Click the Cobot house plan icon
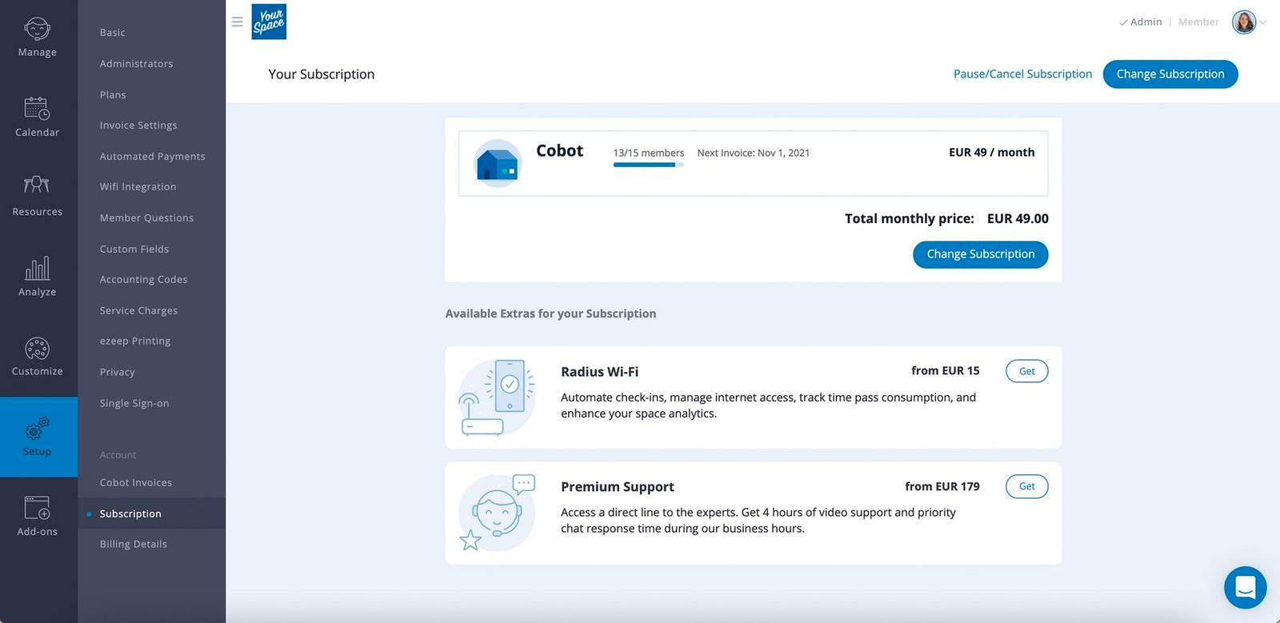1280x623 pixels. click(498, 163)
